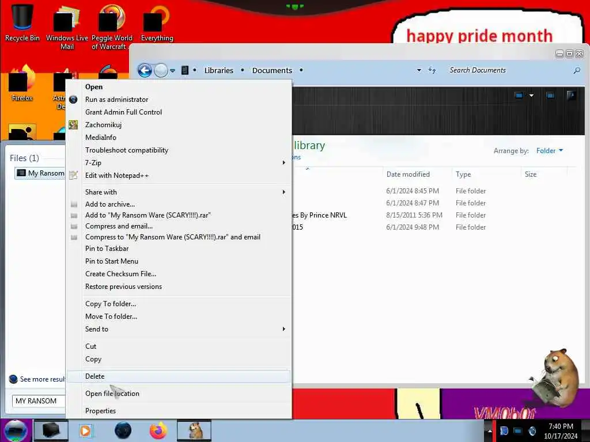
Task: Select Add to "My Ransom Ware (SCARY!!!!).rar"
Action: [179, 215]
